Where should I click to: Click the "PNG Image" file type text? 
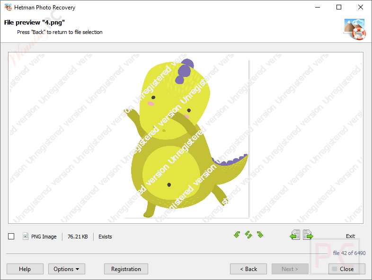[44, 237]
